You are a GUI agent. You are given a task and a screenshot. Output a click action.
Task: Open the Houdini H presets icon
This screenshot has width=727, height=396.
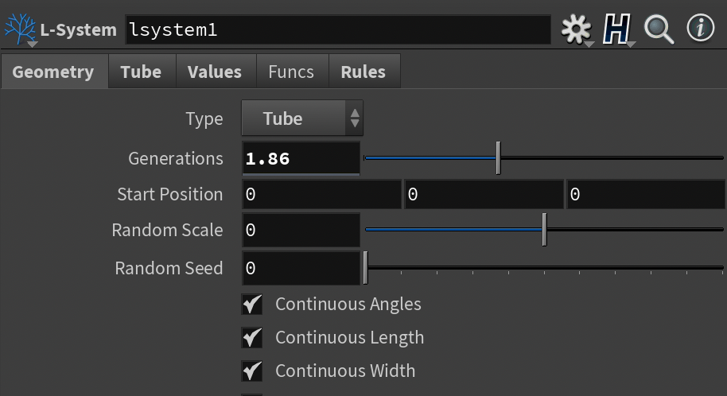click(616, 29)
